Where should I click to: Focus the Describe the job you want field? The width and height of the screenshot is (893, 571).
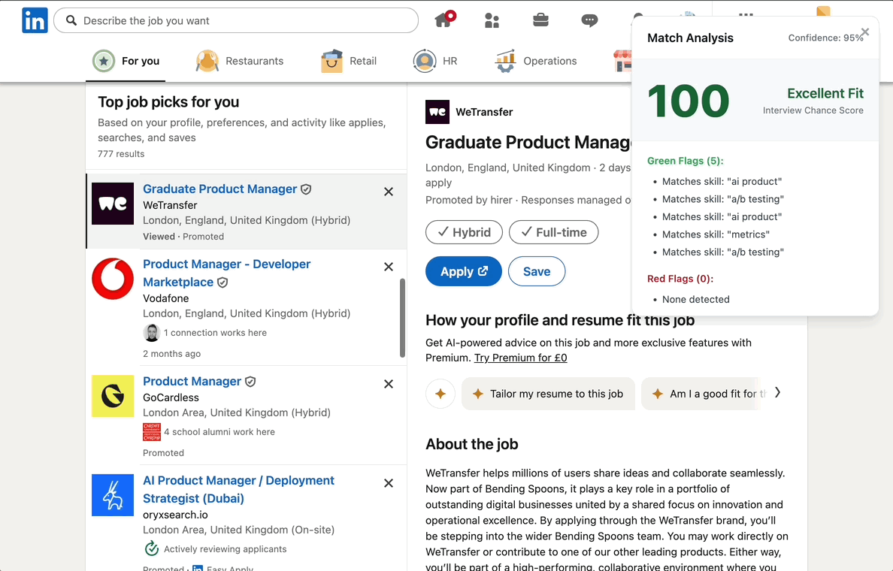[x=236, y=20]
